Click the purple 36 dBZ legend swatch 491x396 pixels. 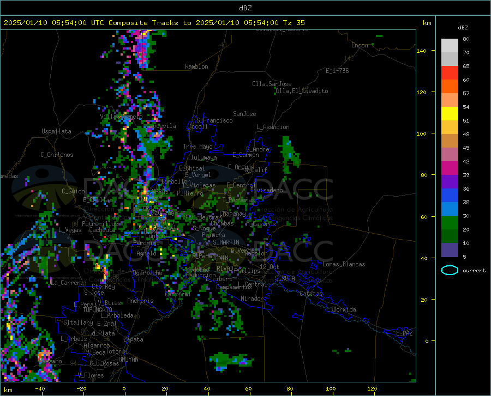click(x=450, y=181)
